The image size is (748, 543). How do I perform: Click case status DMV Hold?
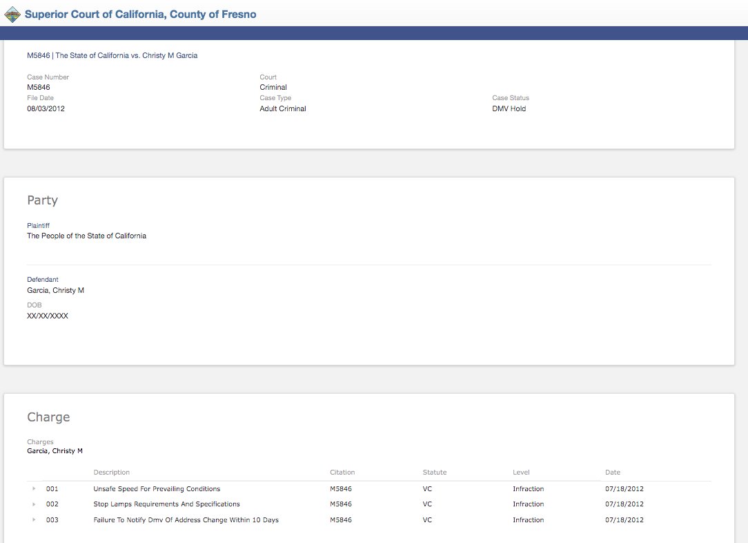point(509,108)
